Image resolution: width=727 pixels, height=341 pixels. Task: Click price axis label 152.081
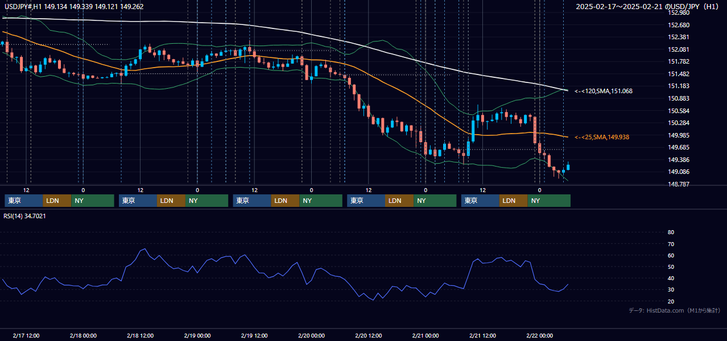679,49
